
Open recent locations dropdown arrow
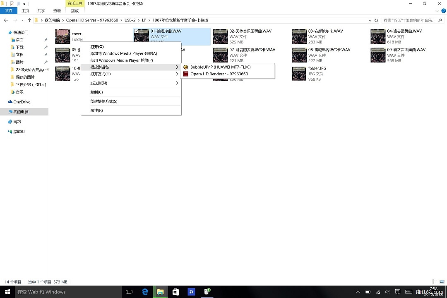coord(23,20)
